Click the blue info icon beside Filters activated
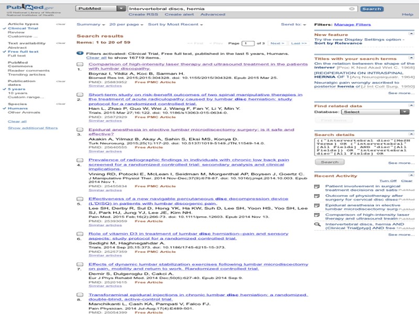Viewport: 419px width, 314px height. (80, 53)
